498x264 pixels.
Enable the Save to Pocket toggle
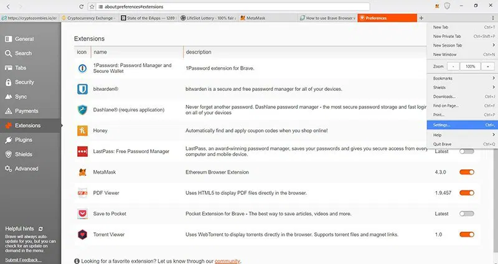point(466,214)
